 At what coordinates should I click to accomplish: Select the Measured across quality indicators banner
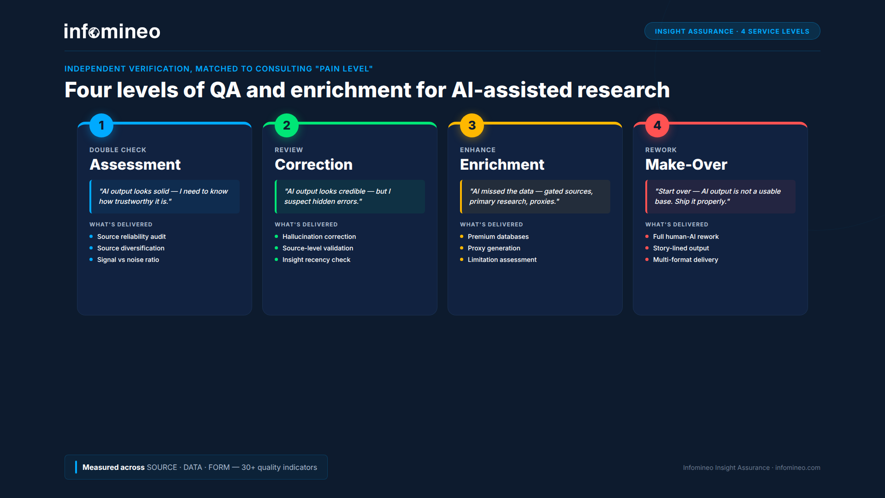coord(195,467)
